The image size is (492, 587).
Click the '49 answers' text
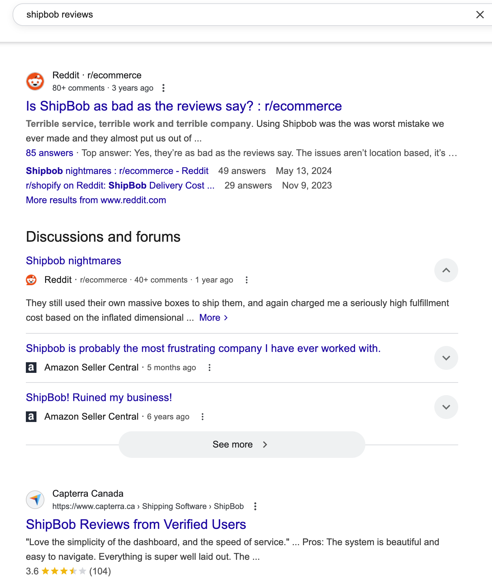242,171
